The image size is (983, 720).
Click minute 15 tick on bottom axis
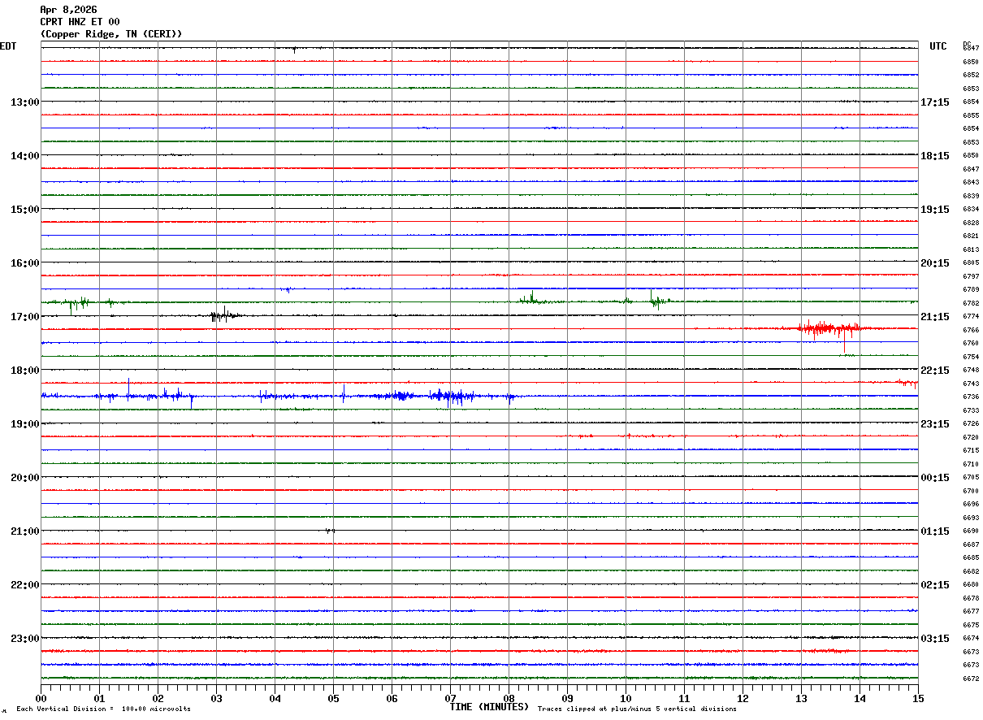pos(918,698)
